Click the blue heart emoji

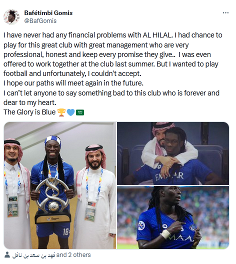click(x=70, y=112)
